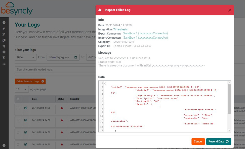245x149 pixels.
Task: Click the hourglass icon in sidebar
Action: click(x=4, y=58)
